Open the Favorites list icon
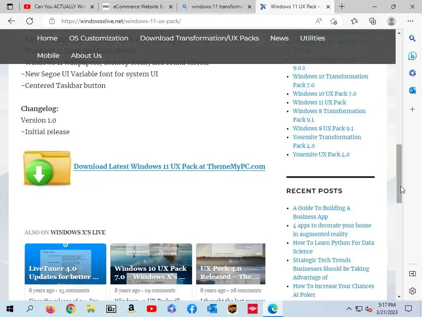 pyautogui.click(x=354, y=21)
